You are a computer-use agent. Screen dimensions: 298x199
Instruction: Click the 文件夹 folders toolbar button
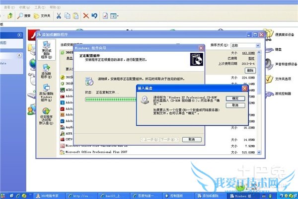tap(42, 16)
